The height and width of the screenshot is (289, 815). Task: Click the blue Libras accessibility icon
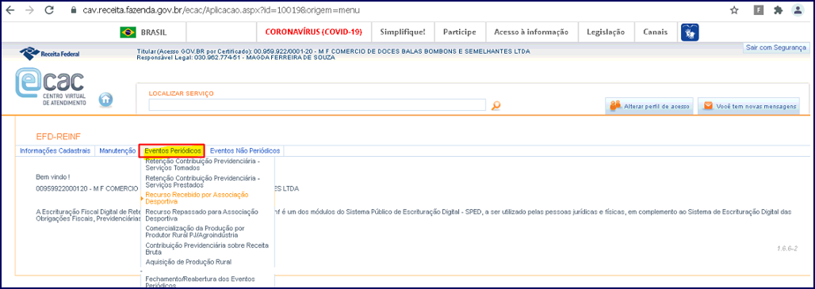pyautogui.click(x=690, y=32)
